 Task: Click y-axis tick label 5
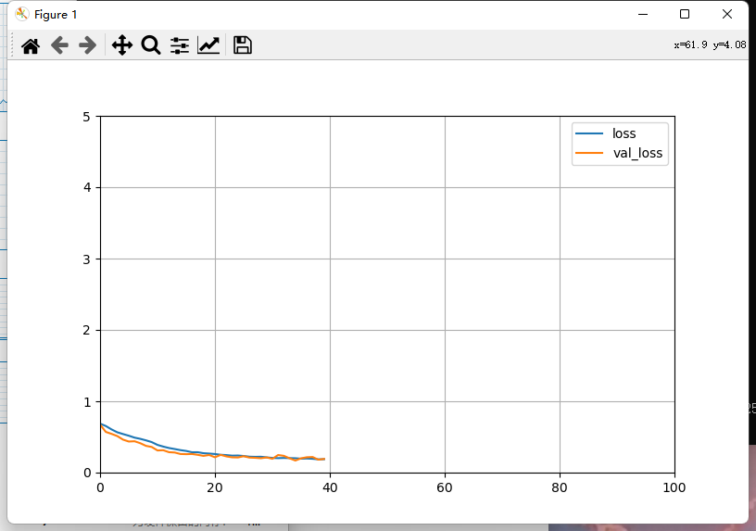tap(87, 117)
